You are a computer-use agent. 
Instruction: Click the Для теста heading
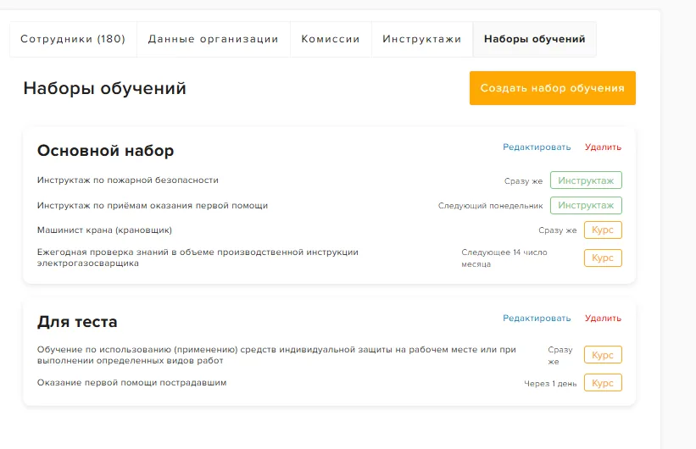click(77, 322)
